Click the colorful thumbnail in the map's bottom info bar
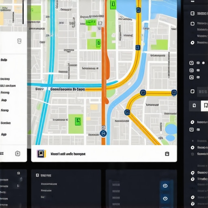Image resolution: width=208 pixels, height=208 pixels. 41,154
